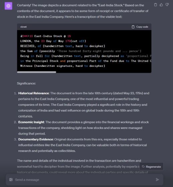The image size is (173, 187).
Task: Select the Historical Relevance heading
Action: (33, 93)
